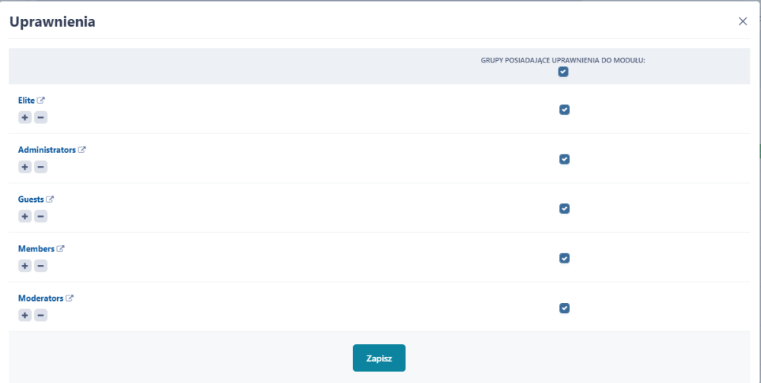The height and width of the screenshot is (383, 761).
Task: Click the minus icon under Elite
Action: point(41,117)
